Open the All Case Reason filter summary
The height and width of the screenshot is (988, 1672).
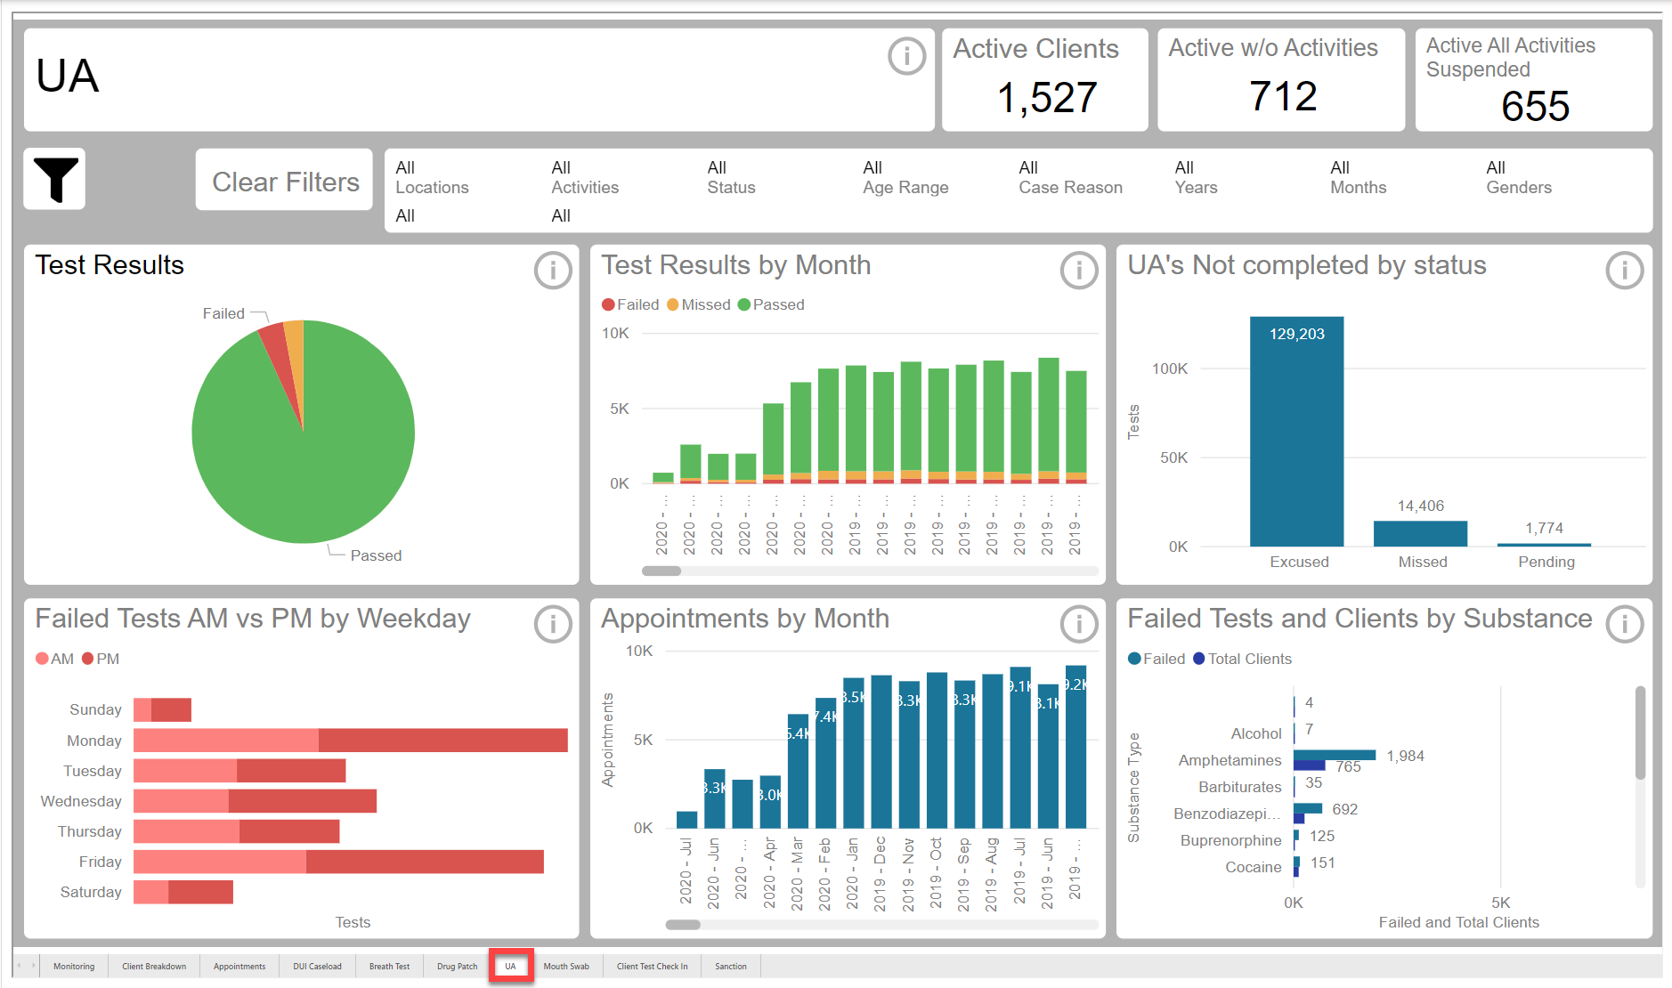(1070, 178)
